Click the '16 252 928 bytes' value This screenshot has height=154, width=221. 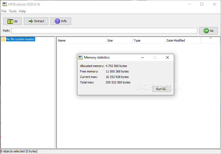tap(117, 77)
